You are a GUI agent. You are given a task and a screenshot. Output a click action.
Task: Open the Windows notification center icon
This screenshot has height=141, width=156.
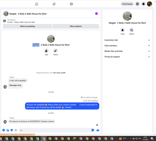tap(152, 139)
